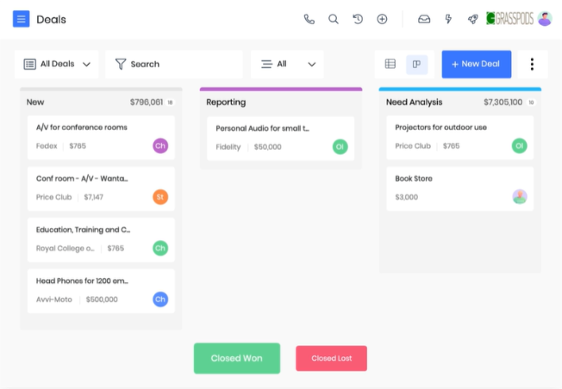This screenshot has width=562, height=389.
Task: Open the hamburger menu in header
Action: pyautogui.click(x=22, y=19)
